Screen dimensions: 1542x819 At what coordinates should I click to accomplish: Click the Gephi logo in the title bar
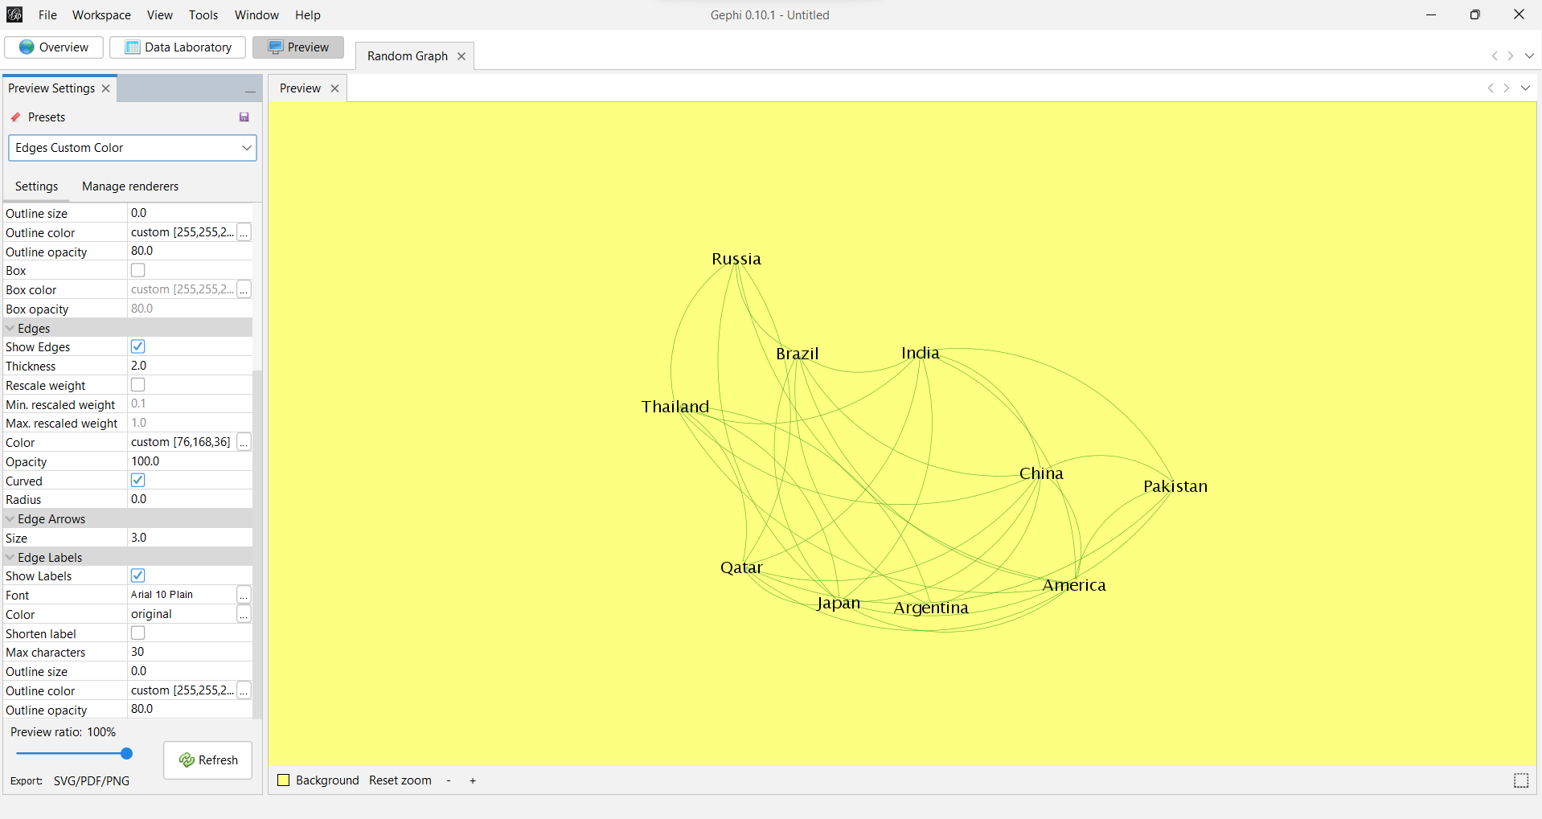point(14,14)
